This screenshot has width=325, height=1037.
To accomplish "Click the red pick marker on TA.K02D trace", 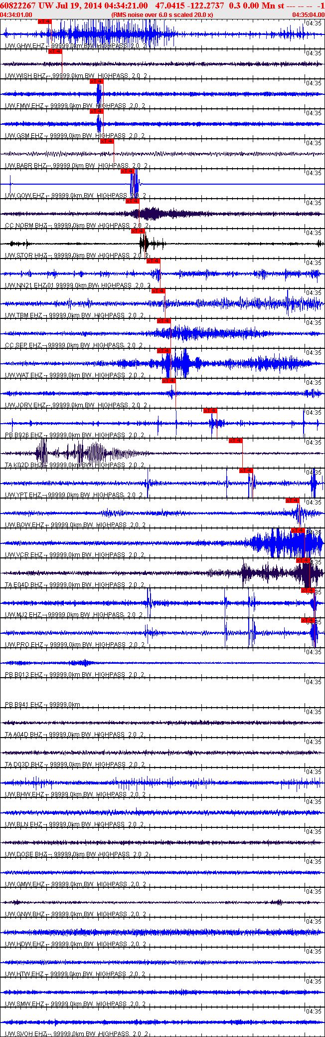I will [235, 441].
